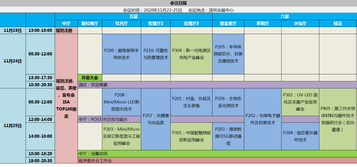Click the 11月25日 date cell
357x167 pixels.
point(13,126)
